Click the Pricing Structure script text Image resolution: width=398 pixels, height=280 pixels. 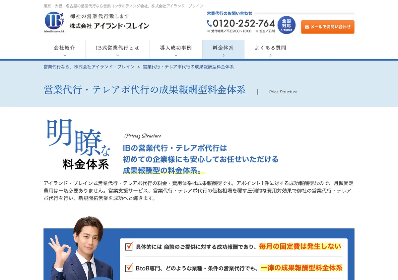pyautogui.click(x=143, y=136)
